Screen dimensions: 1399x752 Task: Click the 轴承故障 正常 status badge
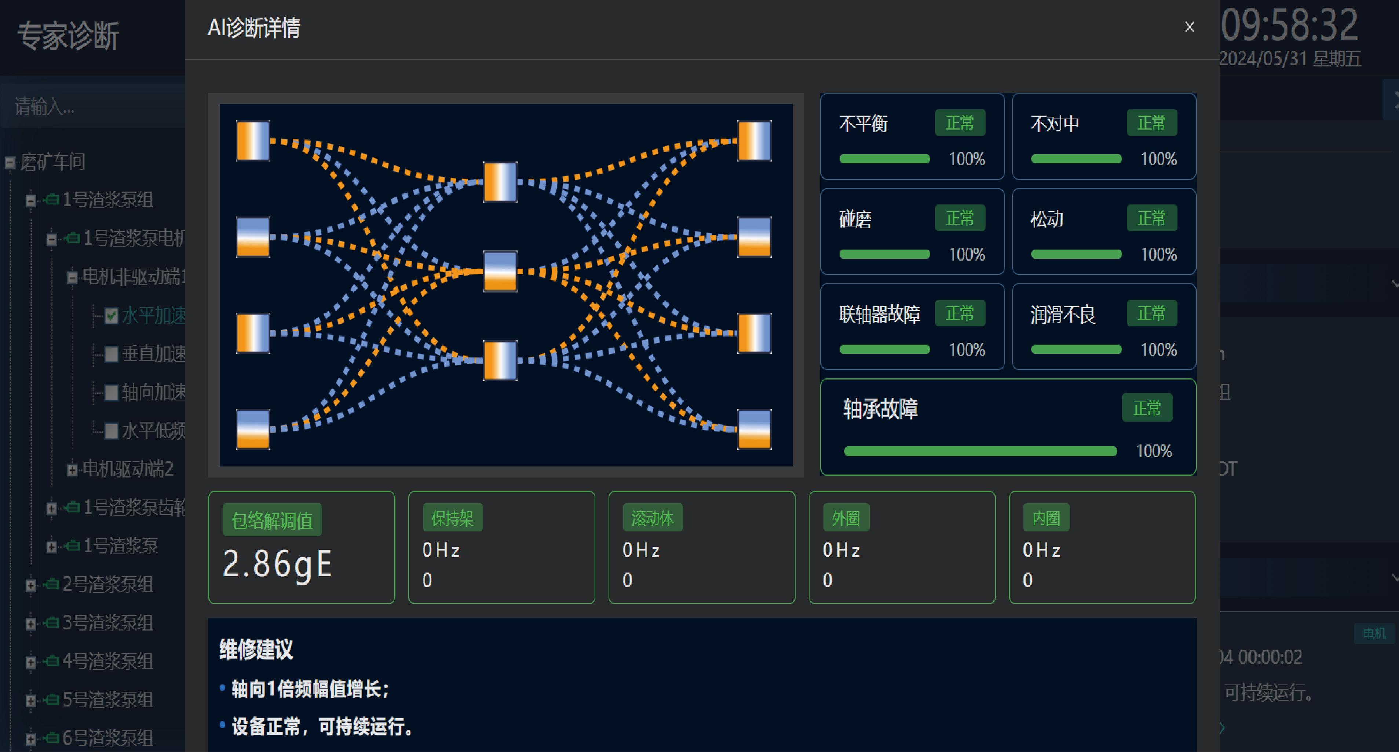tap(1147, 407)
